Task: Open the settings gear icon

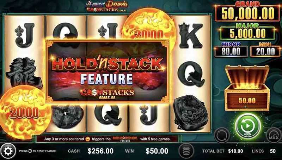Action: click(8, 151)
